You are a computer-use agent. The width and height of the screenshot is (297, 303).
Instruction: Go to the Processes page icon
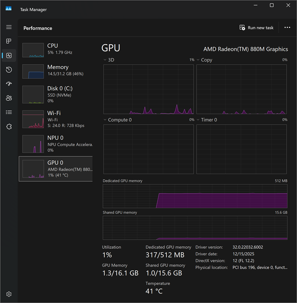tap(9, 41)
